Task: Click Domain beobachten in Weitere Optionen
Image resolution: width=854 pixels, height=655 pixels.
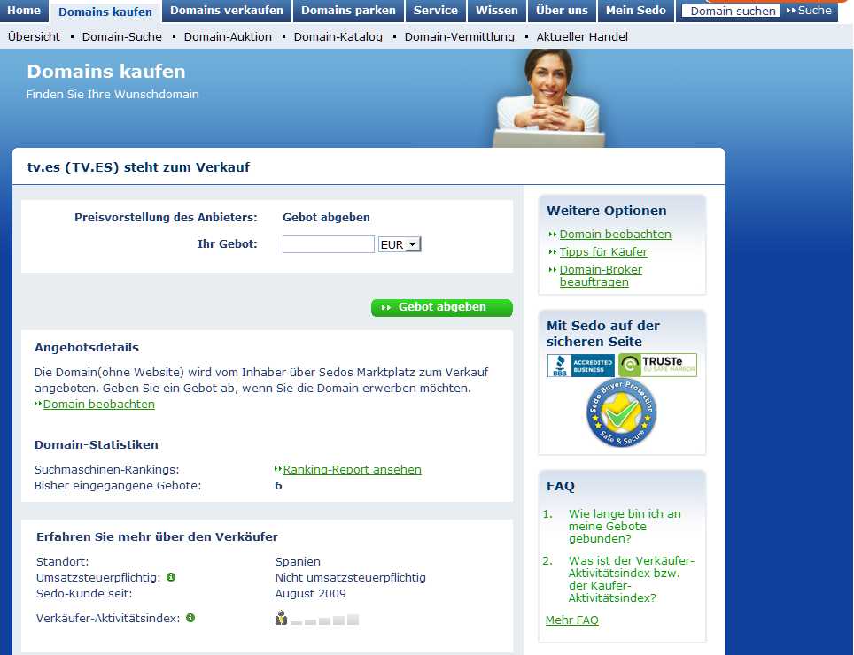Action: click(x=616, y=235)
